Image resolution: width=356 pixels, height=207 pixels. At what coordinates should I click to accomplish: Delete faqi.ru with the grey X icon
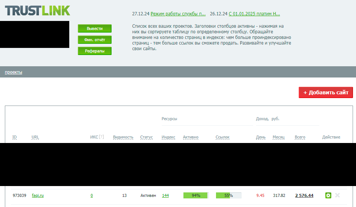337,195
